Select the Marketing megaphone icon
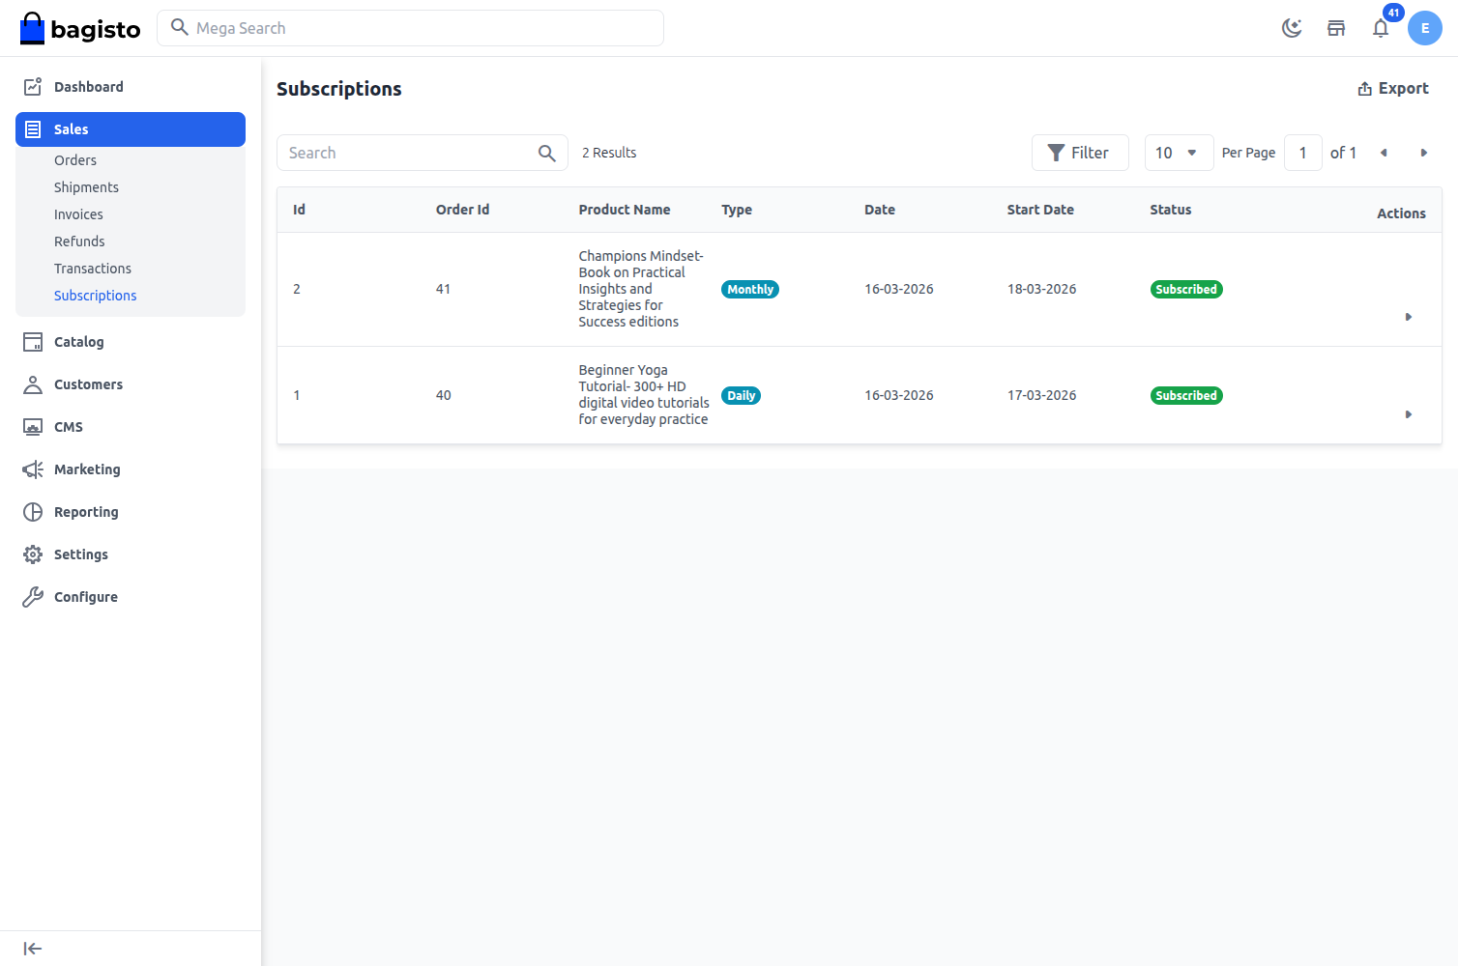The image size is (1458, 966). [x=32, y=469]
